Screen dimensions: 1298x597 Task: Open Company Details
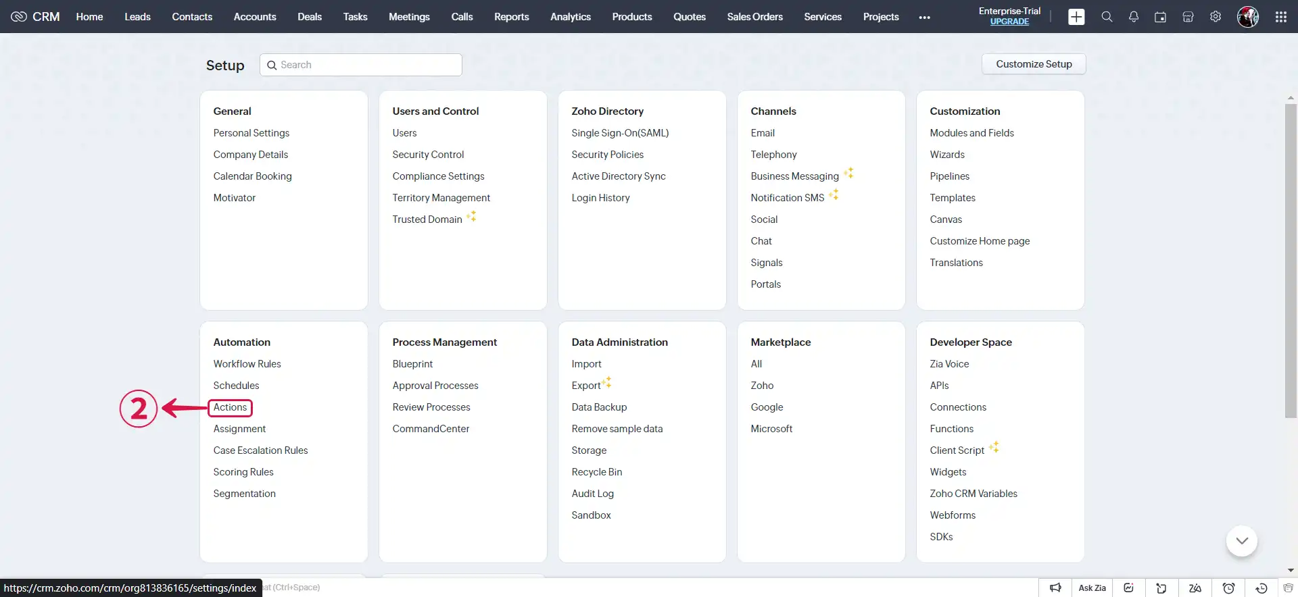[x=250, y=155]
